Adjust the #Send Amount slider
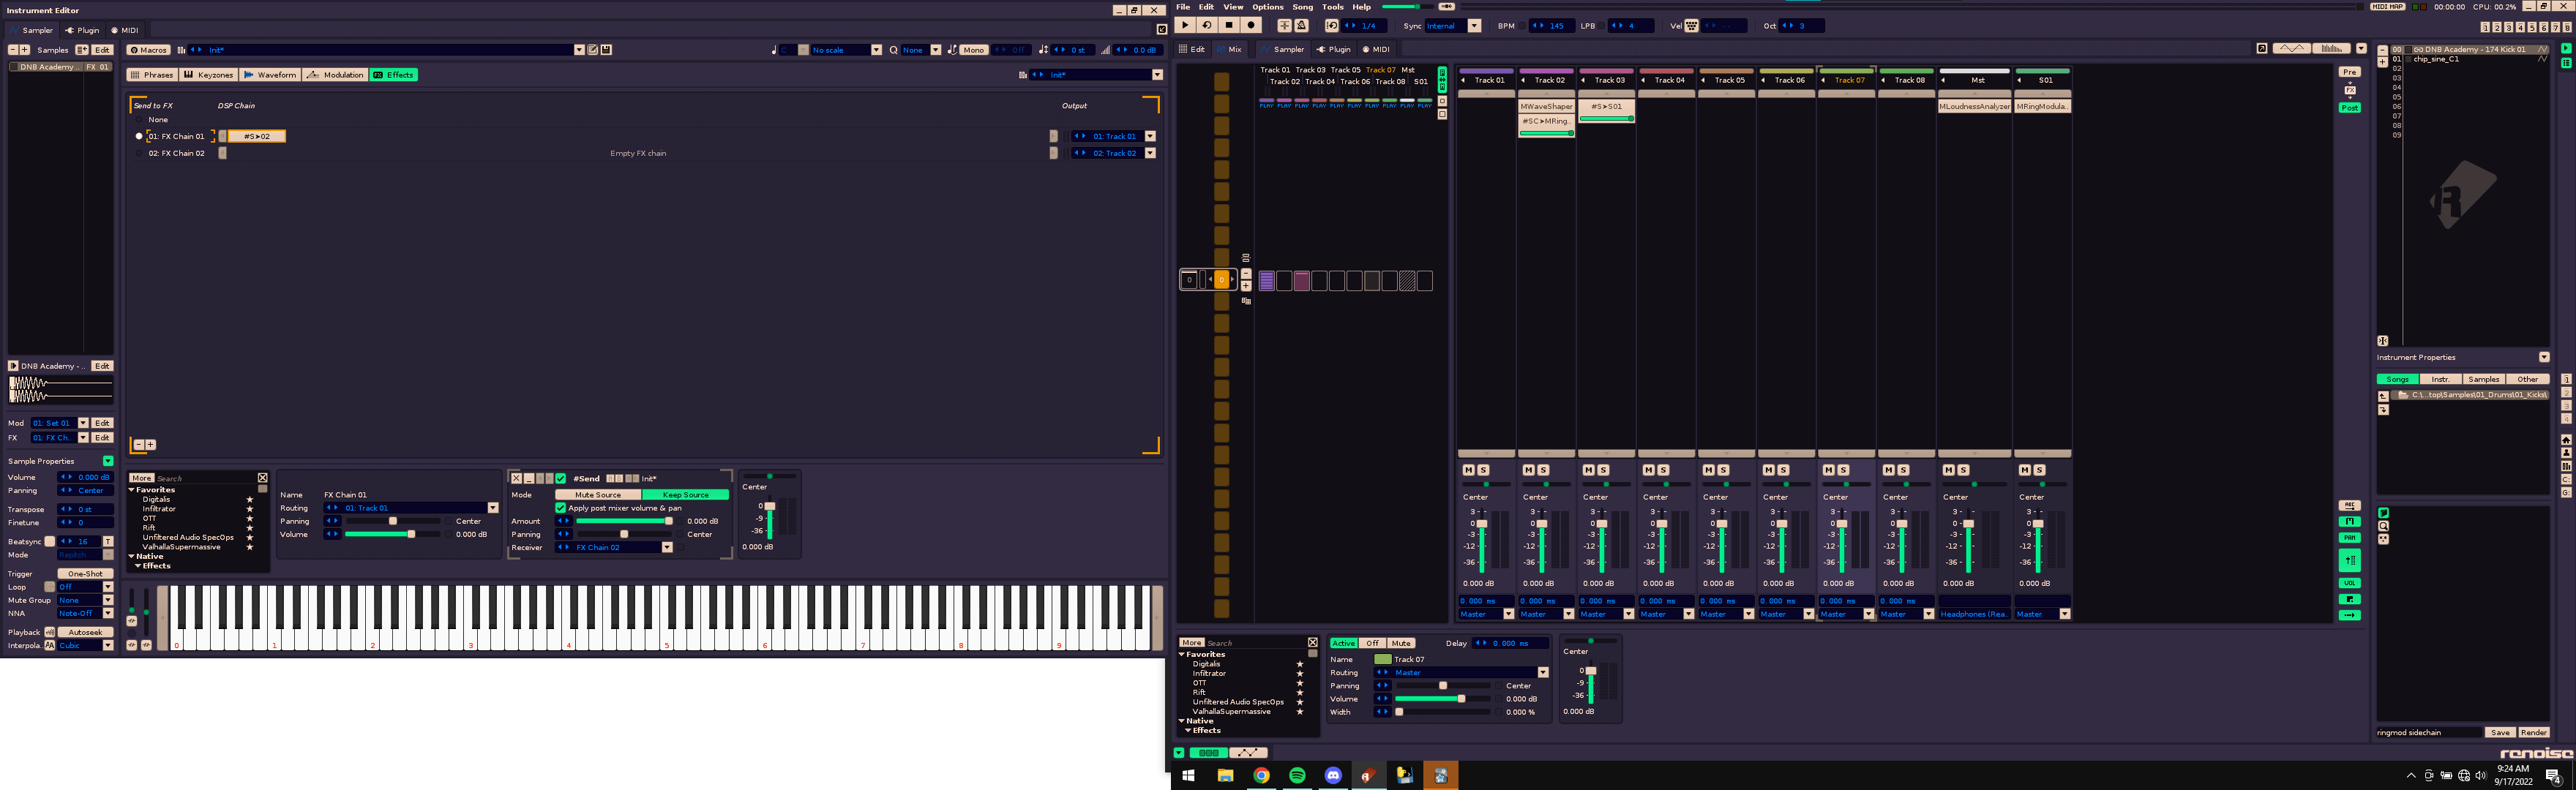 (626, 521)
